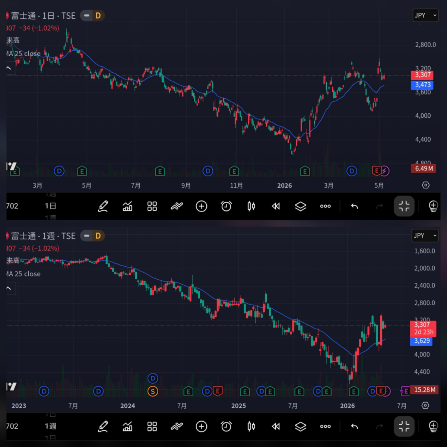Toggle the D pill beside 富士通 · 1日 title

92,16
